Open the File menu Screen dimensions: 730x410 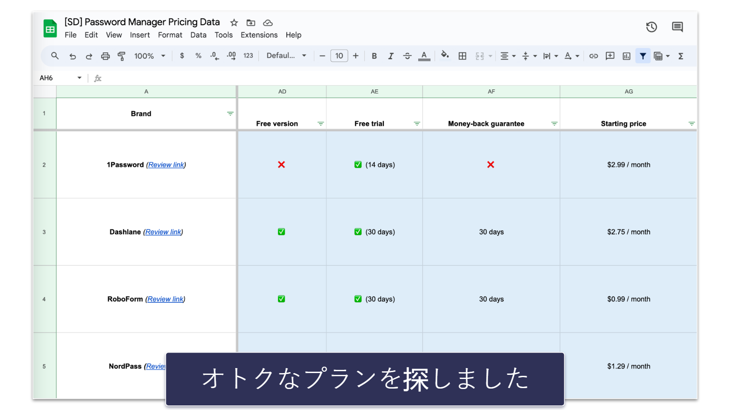[x=71, y=35]
